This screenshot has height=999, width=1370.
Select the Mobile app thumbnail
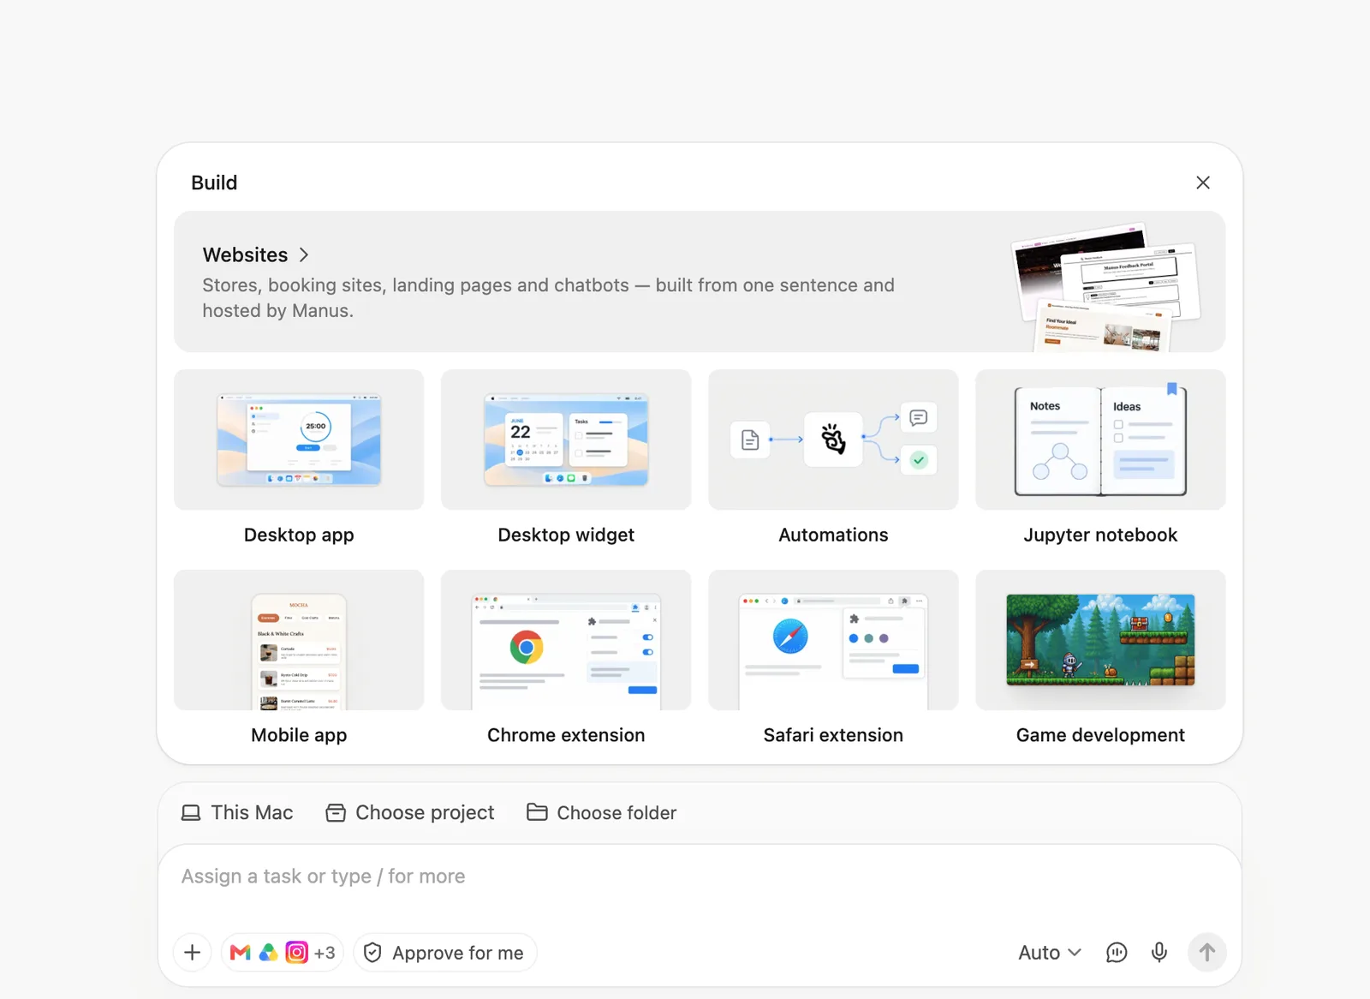coord(299,640)
